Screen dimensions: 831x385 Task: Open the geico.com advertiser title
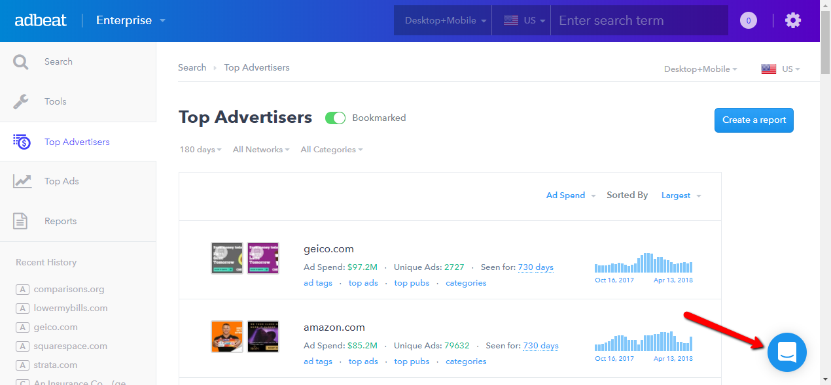coord(328,249)
